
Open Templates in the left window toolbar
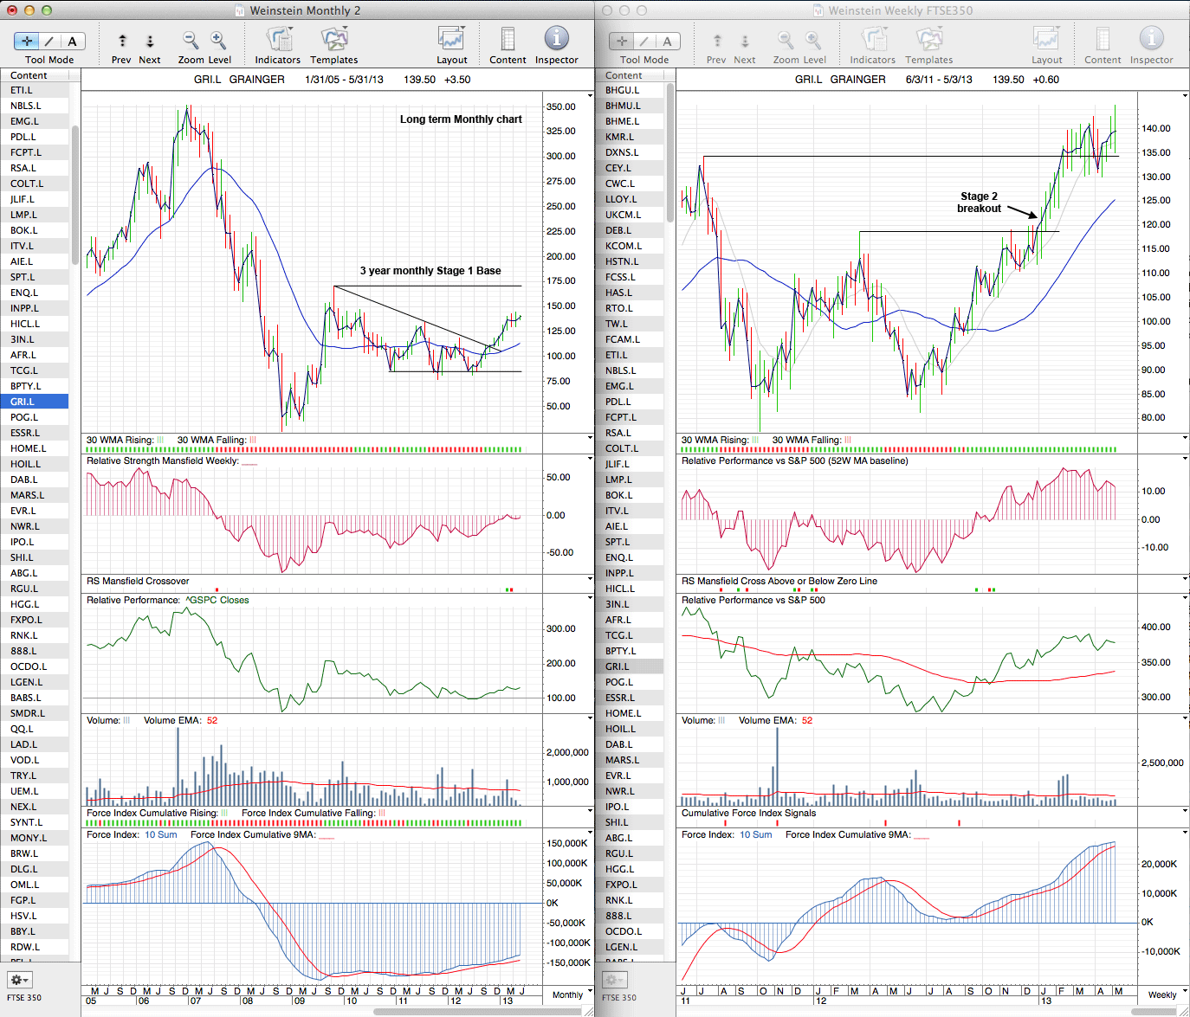[x=334, y=40]
